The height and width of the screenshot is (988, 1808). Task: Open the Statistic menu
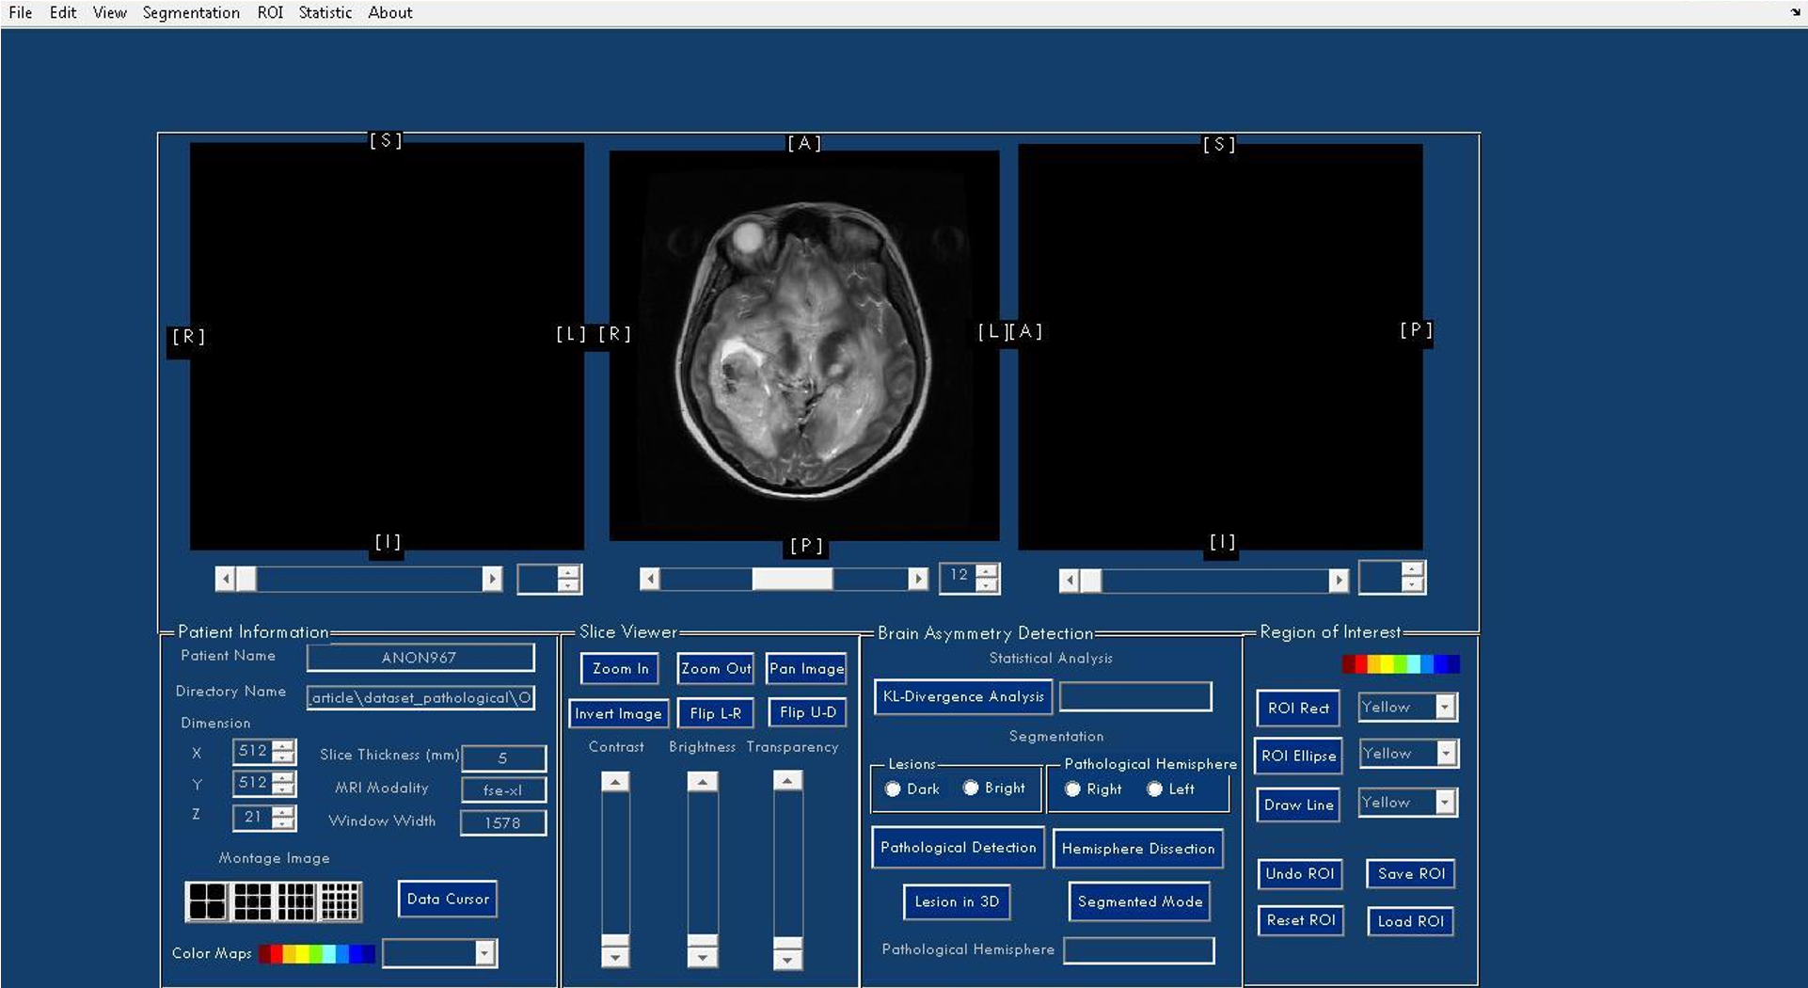tap(325, 12)
